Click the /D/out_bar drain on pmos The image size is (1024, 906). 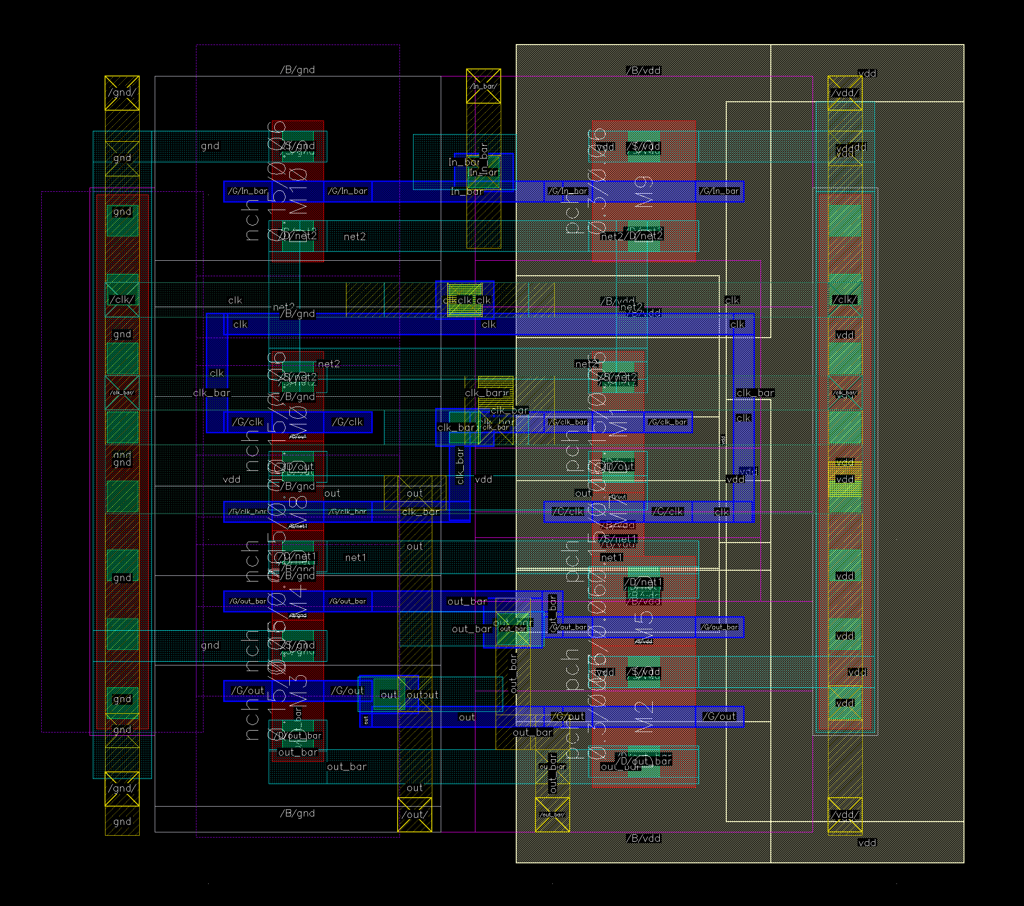click(x=645, y=761)
